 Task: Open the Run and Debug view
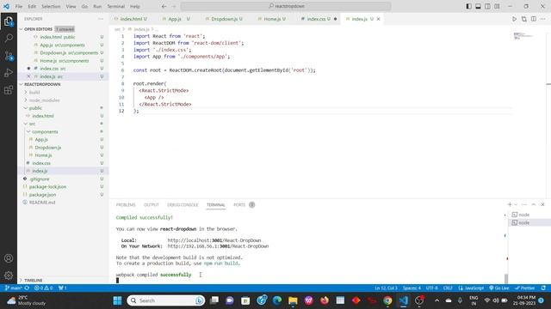9,73
